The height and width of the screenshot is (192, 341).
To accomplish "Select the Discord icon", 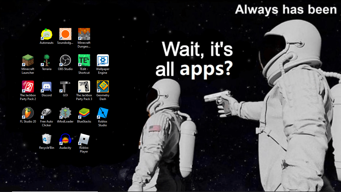I will pyautogui.click(x=47, y=87).
